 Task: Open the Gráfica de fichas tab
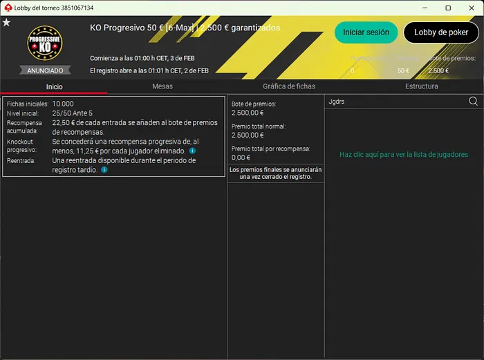(289, 86)
